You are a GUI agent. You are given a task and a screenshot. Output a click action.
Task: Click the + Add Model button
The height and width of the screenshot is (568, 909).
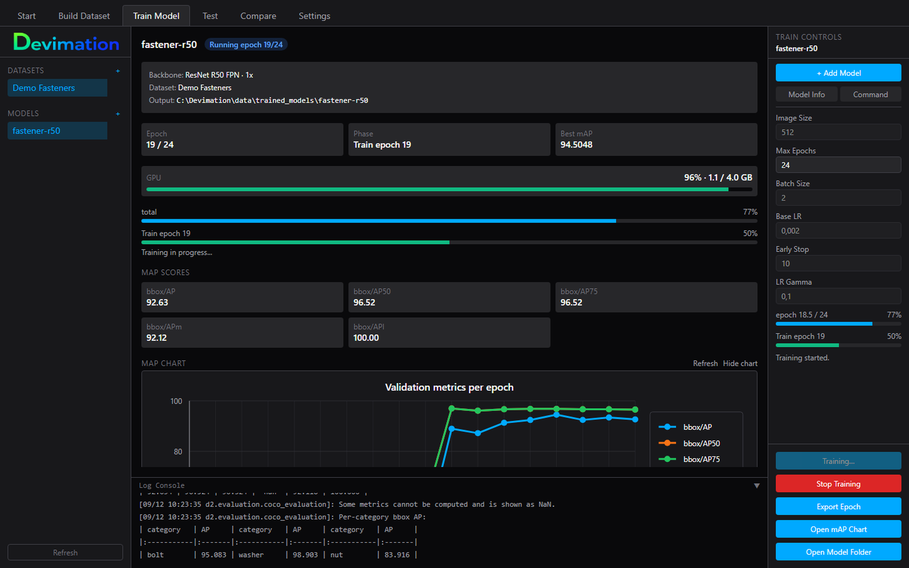click(x=838, y=73)
